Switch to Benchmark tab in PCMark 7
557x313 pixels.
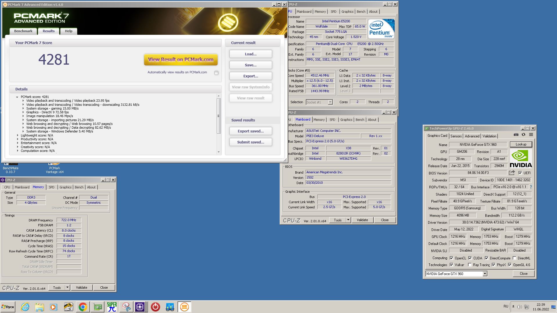tap(23, 31)
